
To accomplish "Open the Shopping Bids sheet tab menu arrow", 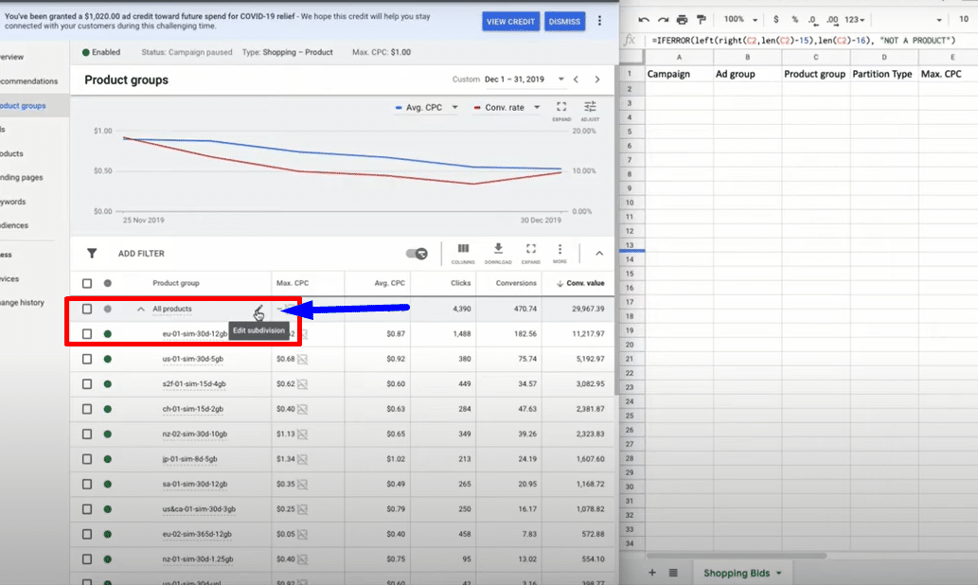I will [x=778, y=573].
